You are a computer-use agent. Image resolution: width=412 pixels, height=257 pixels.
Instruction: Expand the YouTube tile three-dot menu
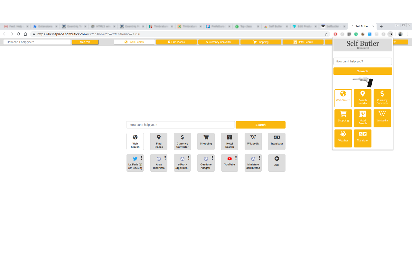tap(236, 158)
